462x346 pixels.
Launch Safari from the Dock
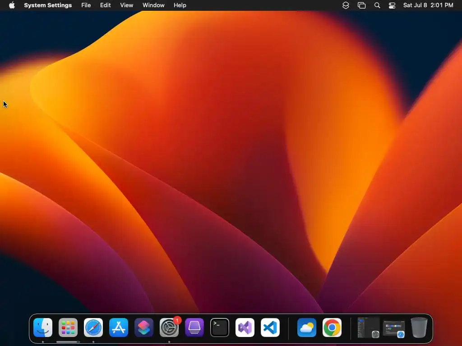(x=93, y=328)
